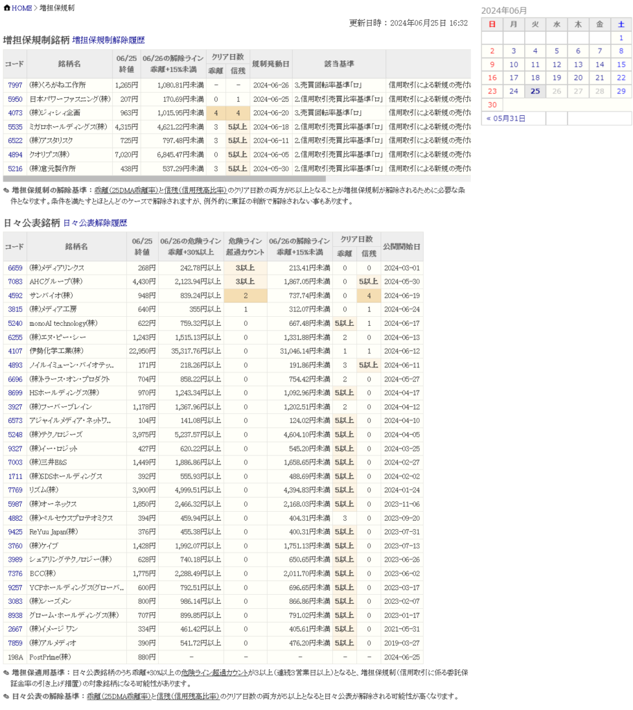633x710 pixels.
Task: Open stock code 9425 link
Action: (x=15, y=532)
